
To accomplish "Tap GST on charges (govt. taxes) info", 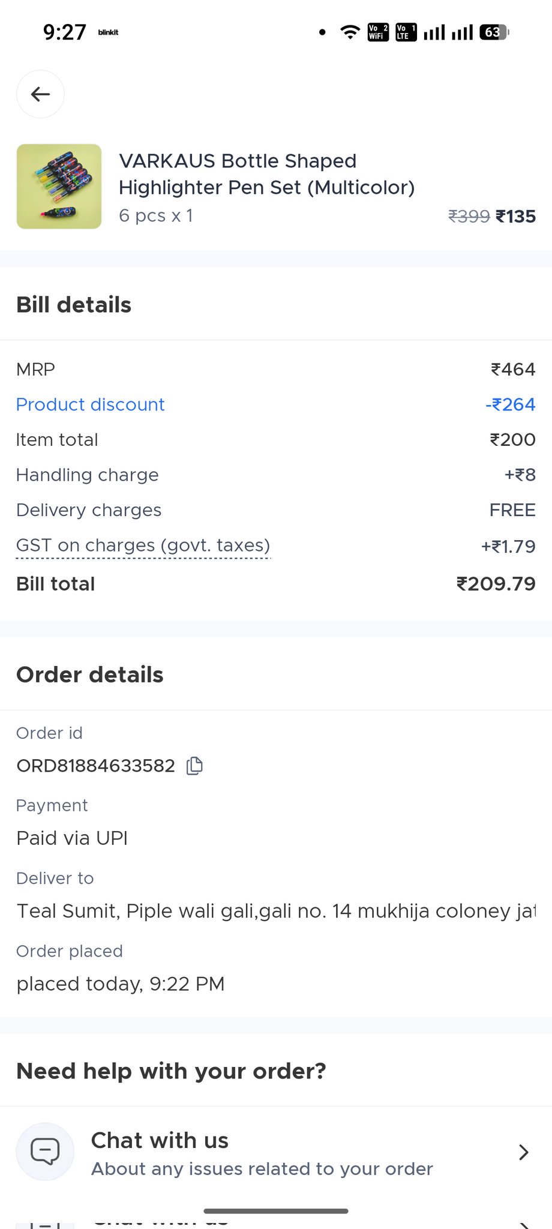I will [x=143, y=545].
